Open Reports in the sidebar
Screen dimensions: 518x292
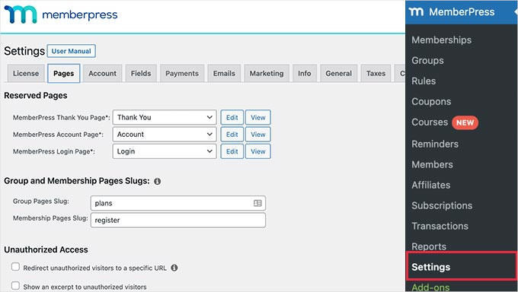429,246
